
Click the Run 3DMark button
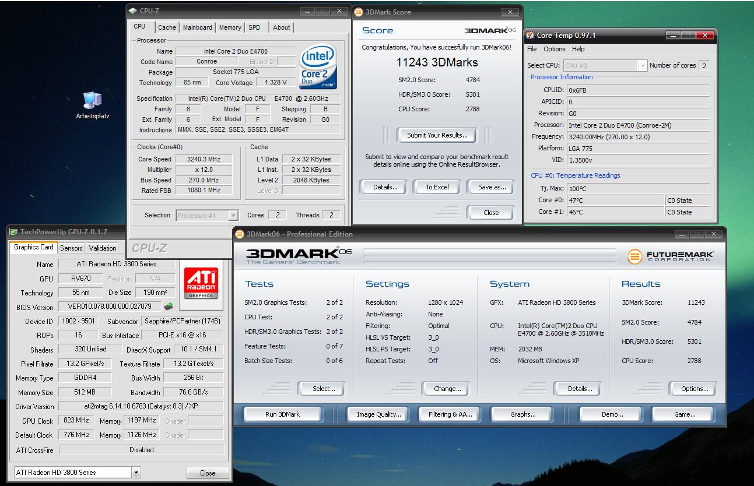click(282, 414)
